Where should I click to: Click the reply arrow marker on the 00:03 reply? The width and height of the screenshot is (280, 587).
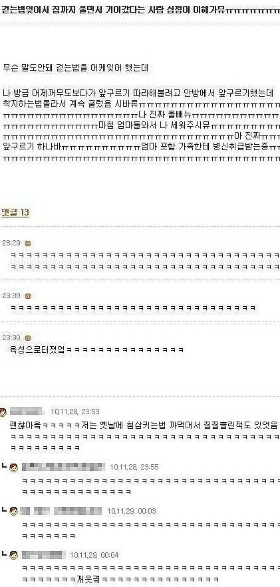(5, 510)
